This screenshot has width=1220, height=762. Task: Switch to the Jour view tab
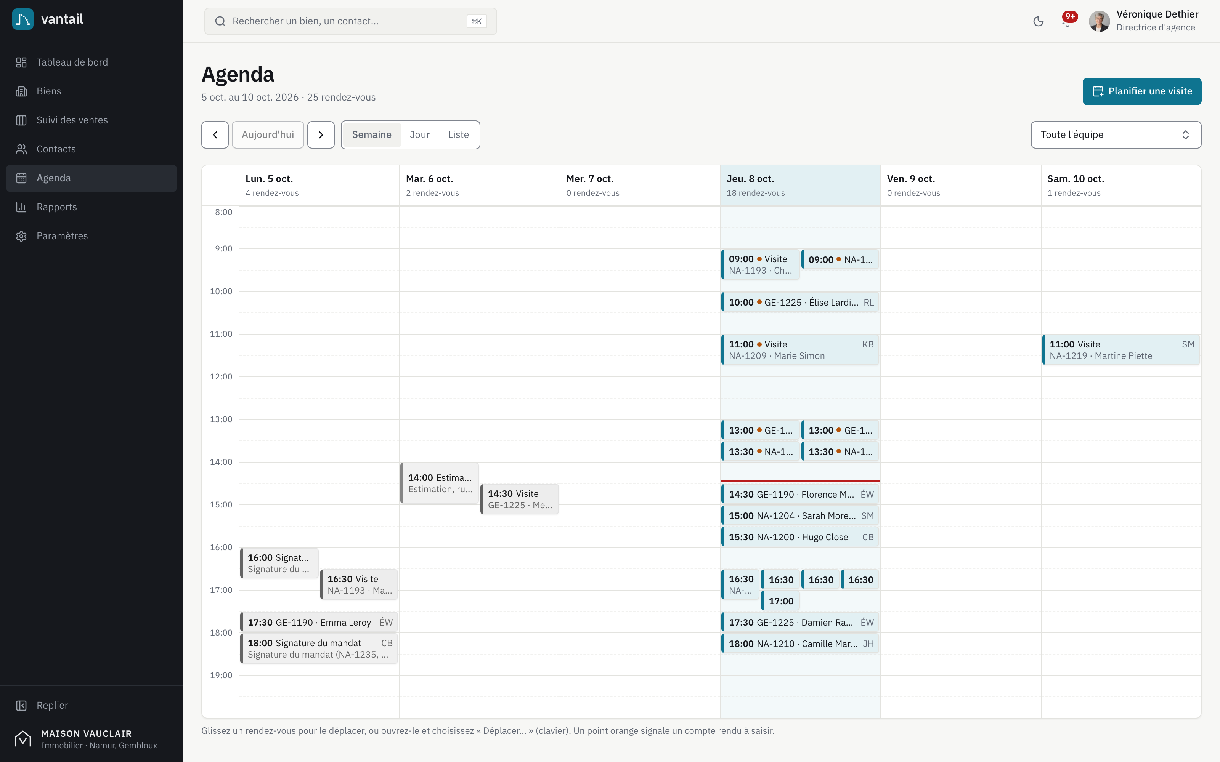pos(419,134)
